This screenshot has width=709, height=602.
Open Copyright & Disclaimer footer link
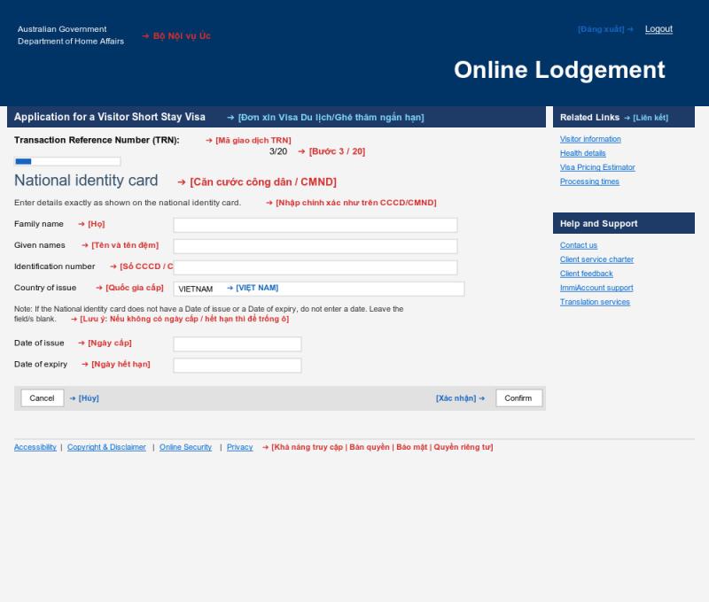[106, 447]
